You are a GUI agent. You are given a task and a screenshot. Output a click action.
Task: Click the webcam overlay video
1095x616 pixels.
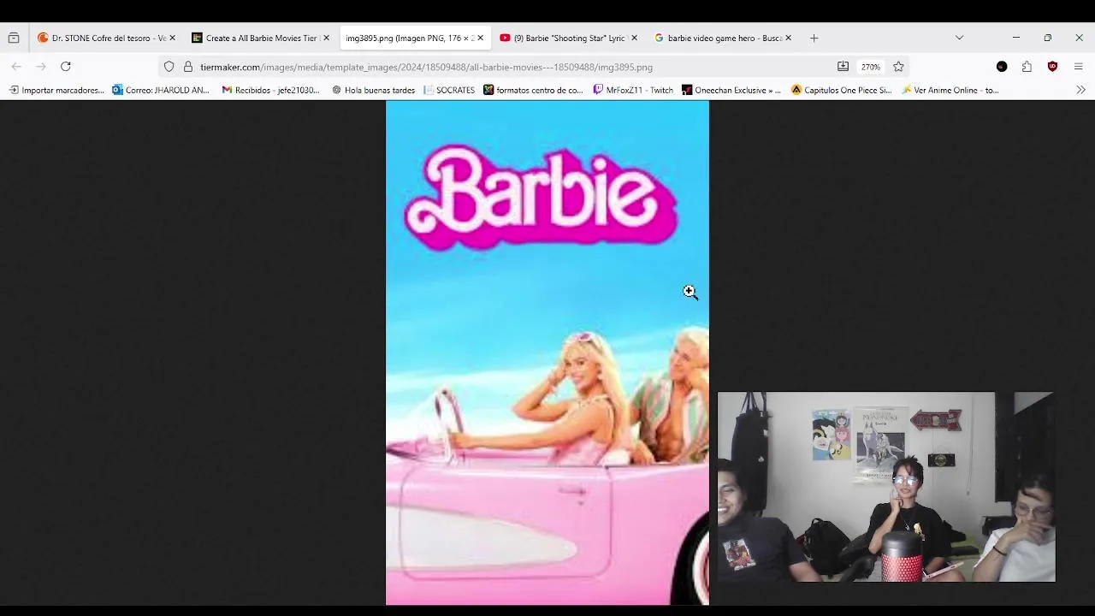[886, 487]
